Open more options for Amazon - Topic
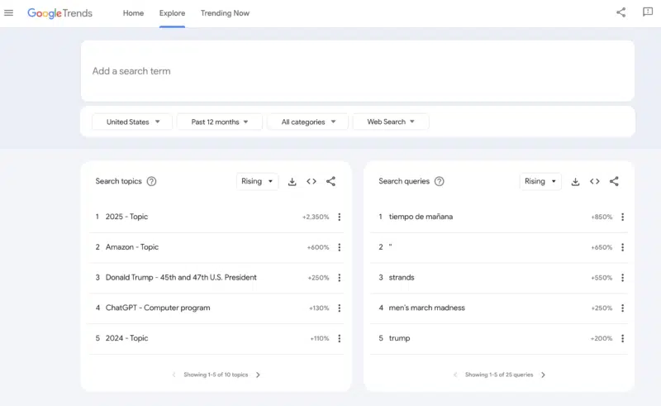This screenshot has width=661, height=406. coord(340,247)
